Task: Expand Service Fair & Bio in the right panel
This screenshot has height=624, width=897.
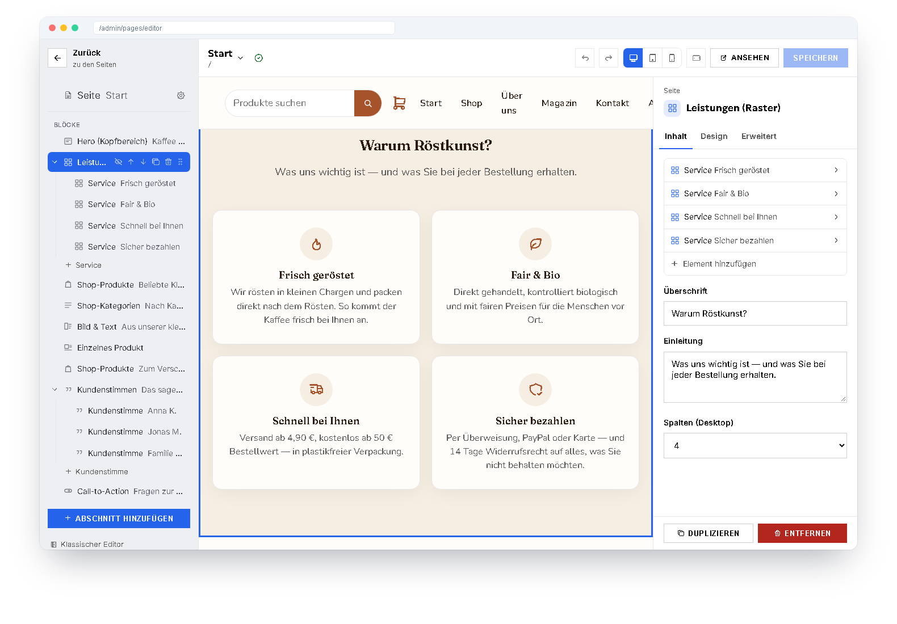Action: point(755,193)
